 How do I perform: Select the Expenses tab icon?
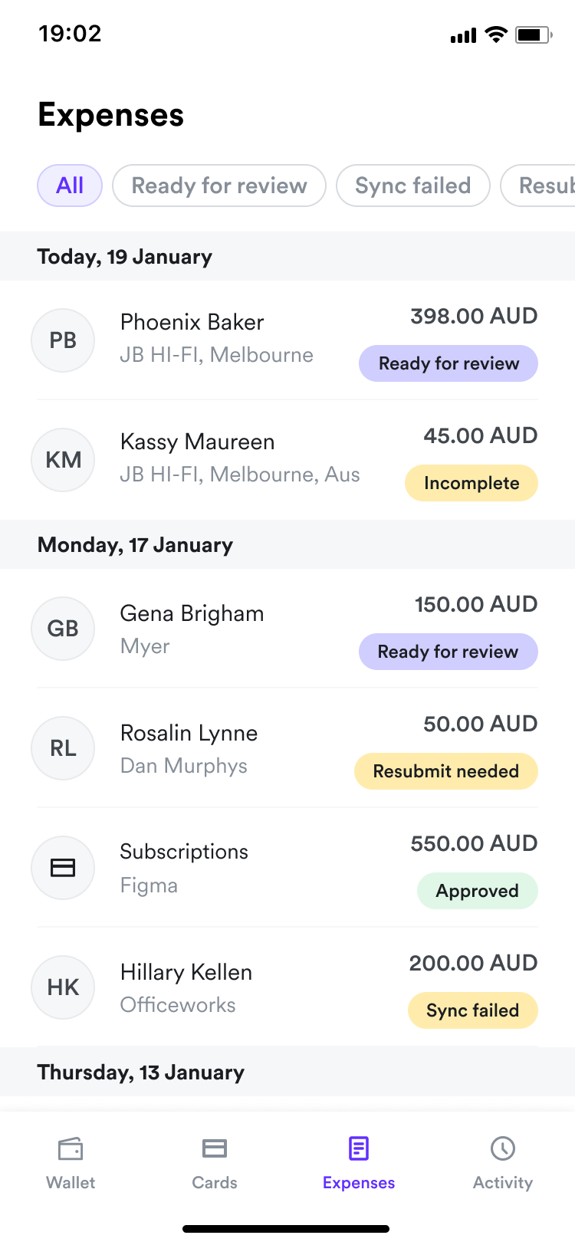click(x=359, y=1148)
